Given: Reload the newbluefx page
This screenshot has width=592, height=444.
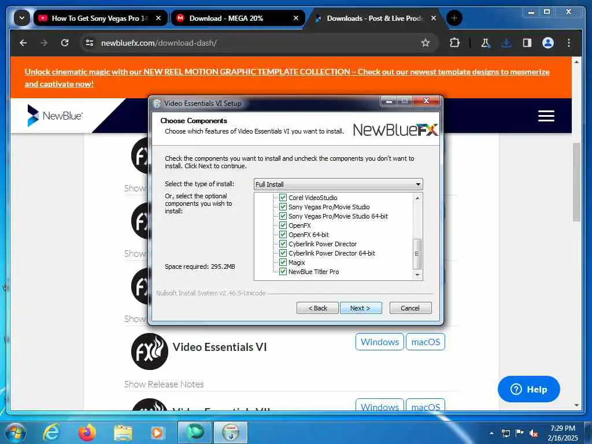Looking at the screenshot, I should point(65,43).
